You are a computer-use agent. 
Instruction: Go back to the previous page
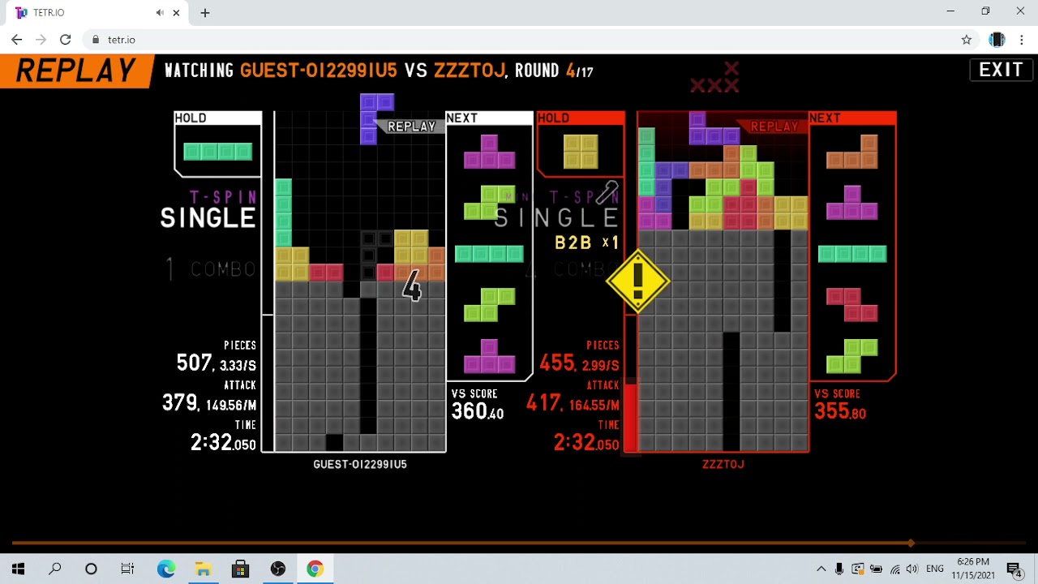point(16,39)
